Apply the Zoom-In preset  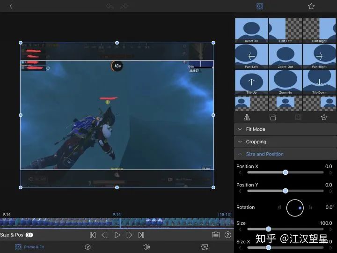click(x=285, y=82)
